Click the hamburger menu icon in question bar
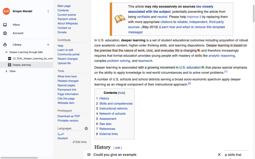The image size is (255, 159). [x=89, y=155]
